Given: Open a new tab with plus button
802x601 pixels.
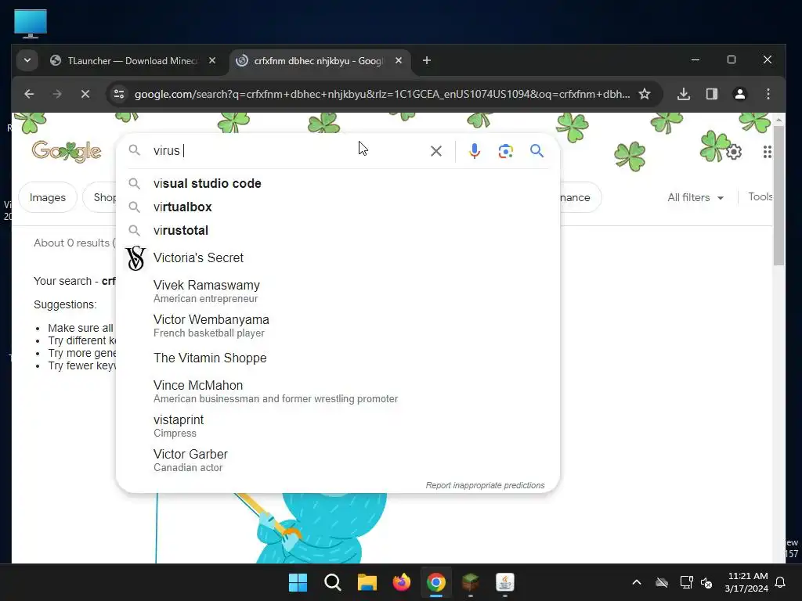Looking at the screenshot, I should pos(427,61).
